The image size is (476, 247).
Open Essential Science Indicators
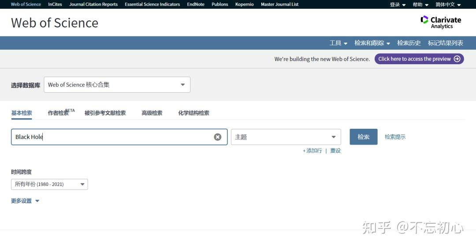point(152,4)
